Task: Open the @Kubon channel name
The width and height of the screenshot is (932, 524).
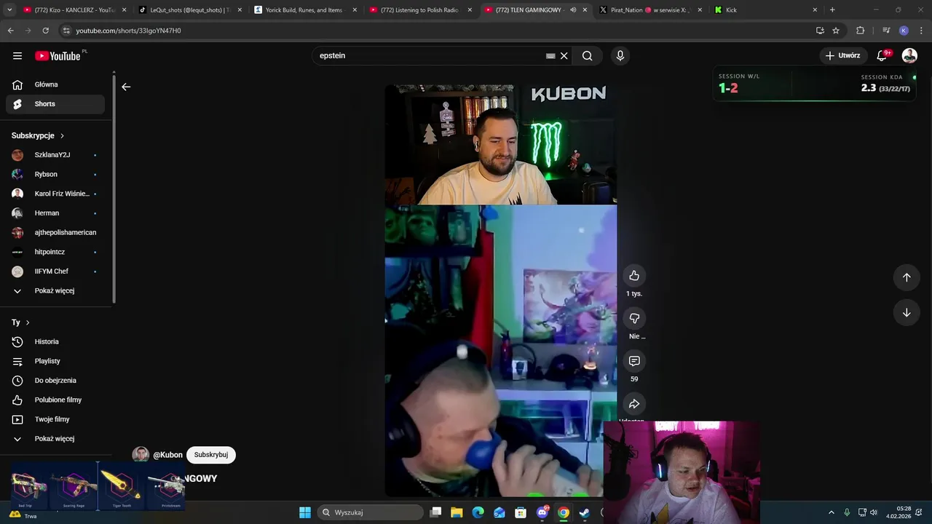Action: tap(167, 455)
